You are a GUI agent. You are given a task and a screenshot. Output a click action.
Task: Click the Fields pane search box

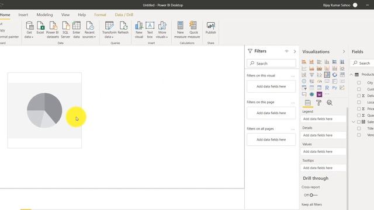362,63
